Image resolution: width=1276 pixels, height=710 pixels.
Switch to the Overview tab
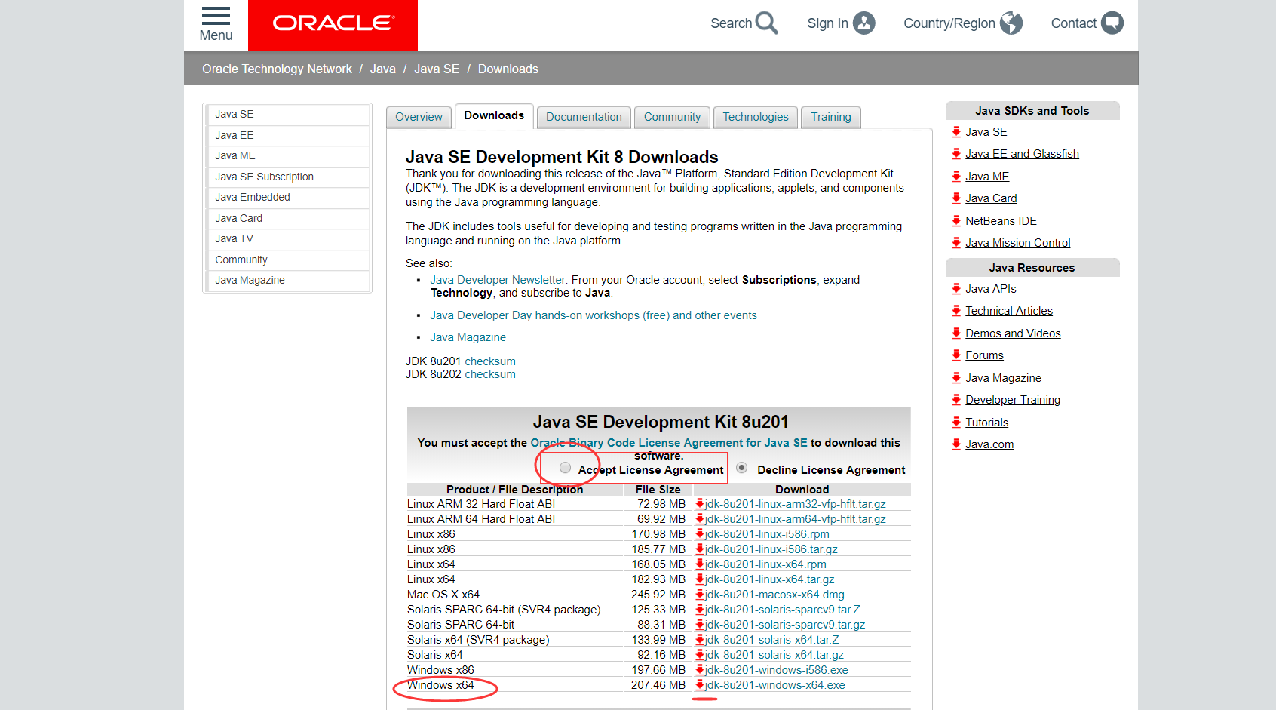419,117
